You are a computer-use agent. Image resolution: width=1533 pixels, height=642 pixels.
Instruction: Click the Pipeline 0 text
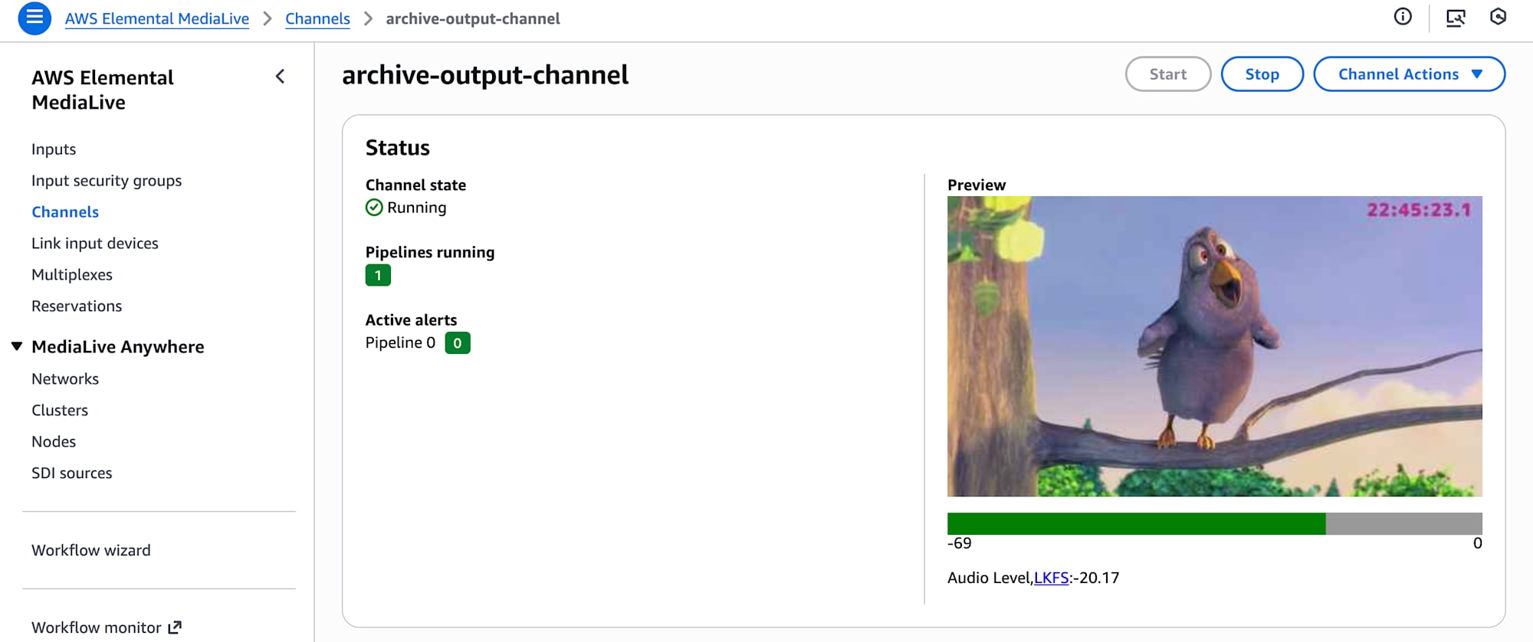pos(400,343)
